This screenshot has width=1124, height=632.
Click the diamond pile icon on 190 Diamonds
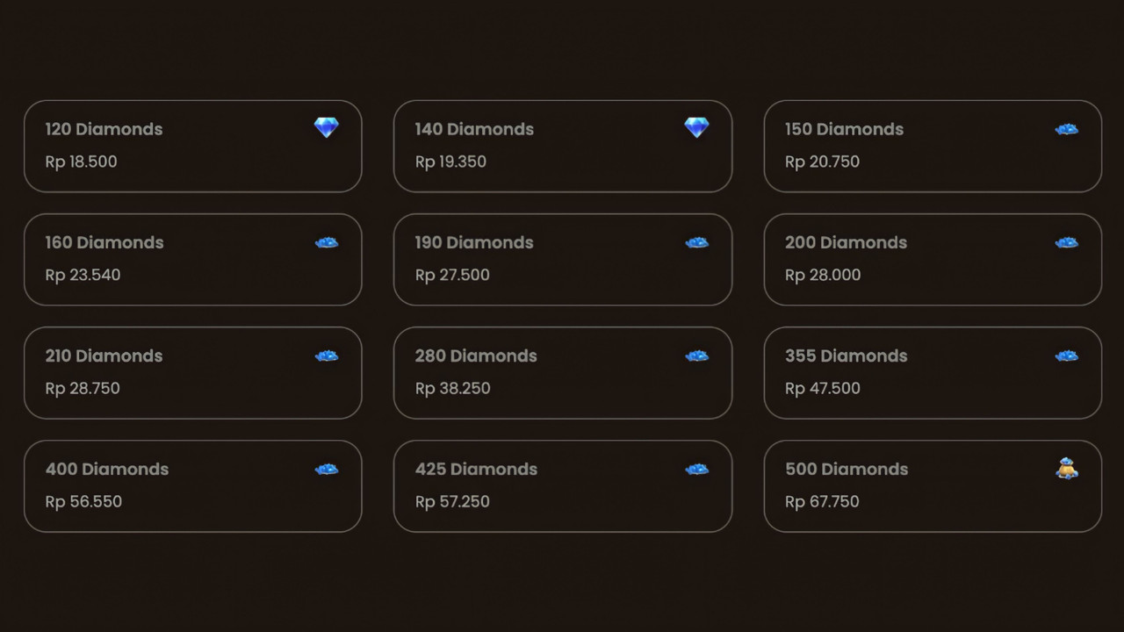[x=696, y=242]
